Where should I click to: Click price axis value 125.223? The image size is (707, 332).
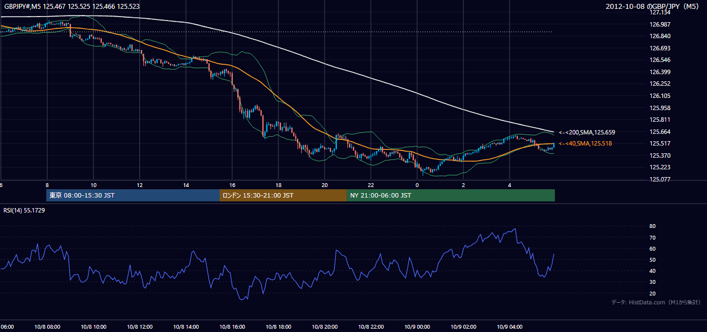coord(661,167)
